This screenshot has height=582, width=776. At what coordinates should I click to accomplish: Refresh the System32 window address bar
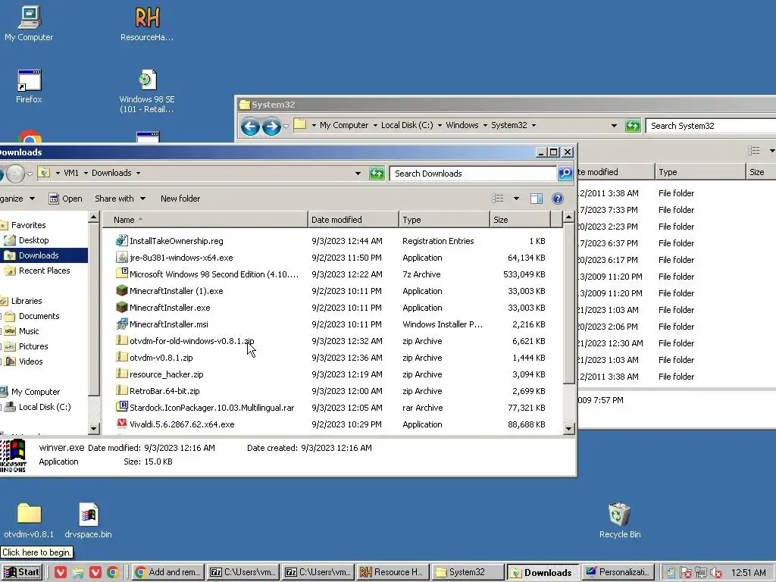coord(633,126)
